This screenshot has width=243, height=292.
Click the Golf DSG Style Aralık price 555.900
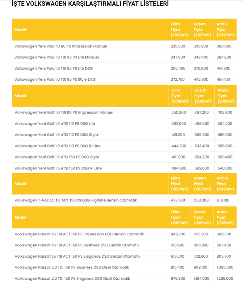(x=225, y=135)
